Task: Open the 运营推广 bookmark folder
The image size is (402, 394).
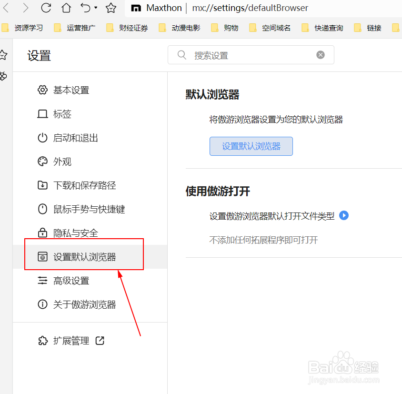Action: click(75, 28)
